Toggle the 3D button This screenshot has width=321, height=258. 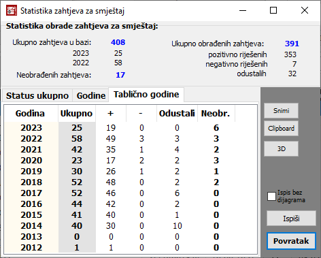pos(281,149)
